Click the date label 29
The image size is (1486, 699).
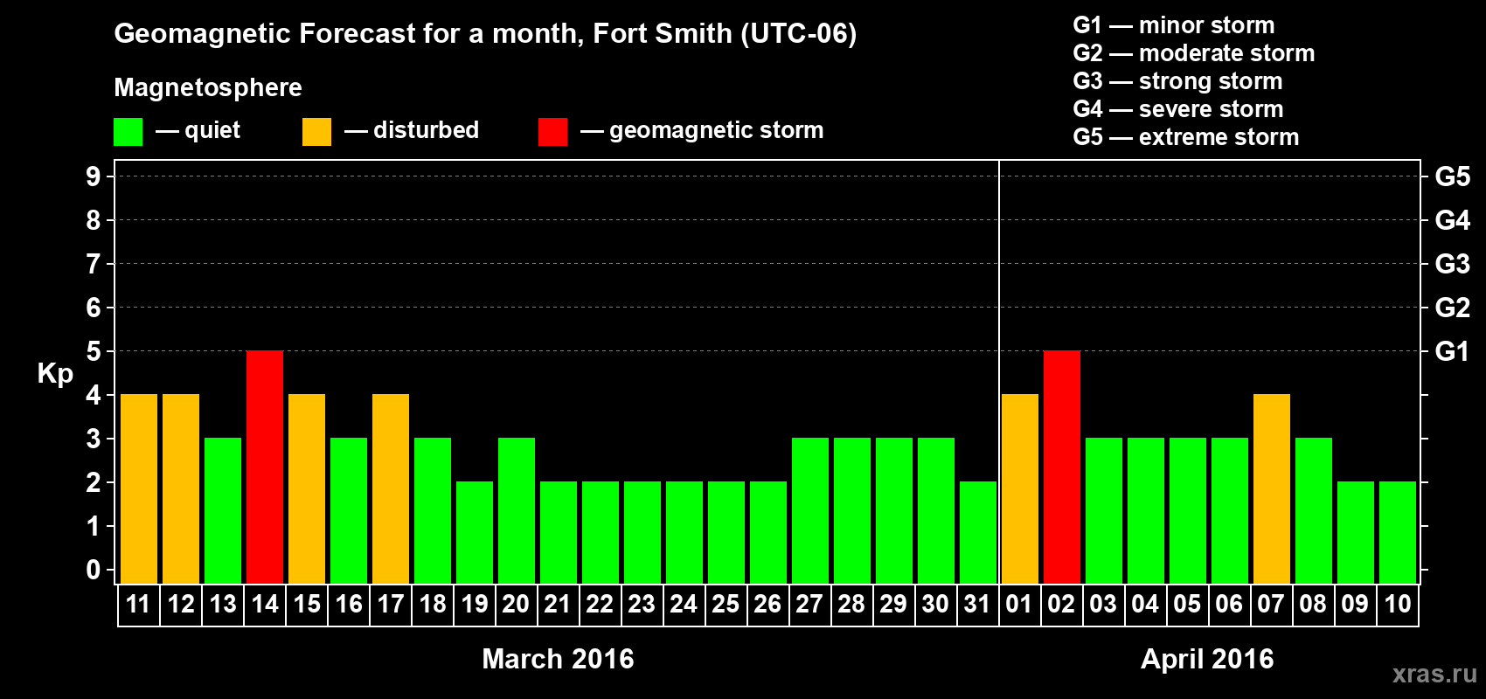coord(894,604)
